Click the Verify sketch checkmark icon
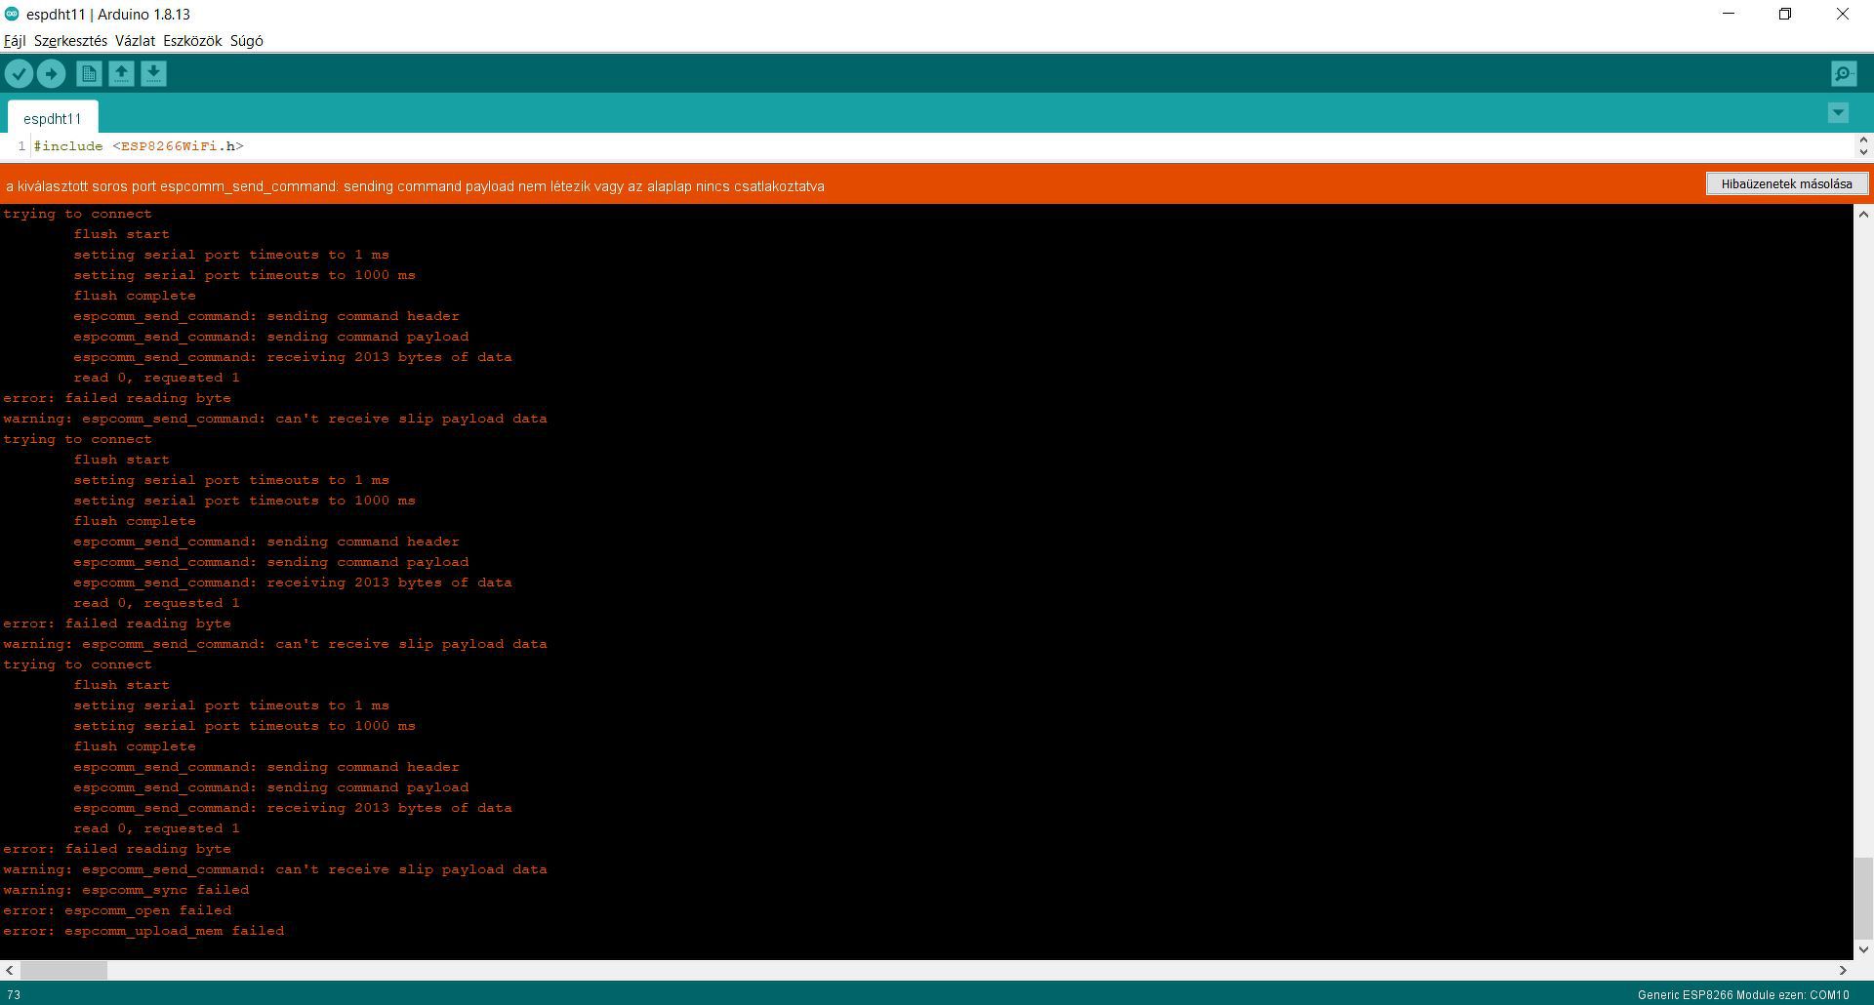Image resolution: width=1874 pixels, height=1005 pixels. click(x=19, y=73)
